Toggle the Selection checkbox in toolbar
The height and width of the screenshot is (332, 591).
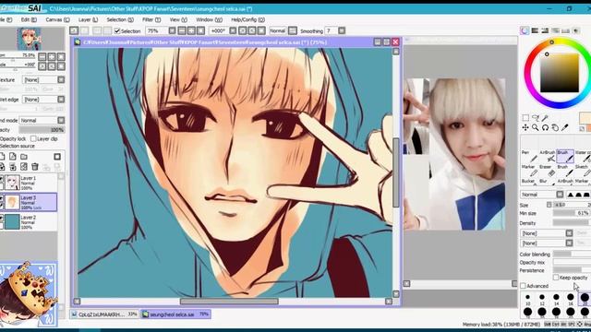click(x=117, y=30)
